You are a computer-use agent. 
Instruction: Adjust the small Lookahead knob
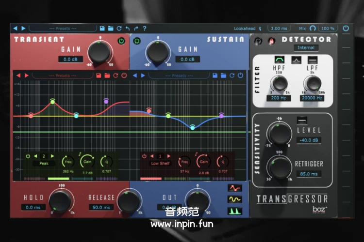[261, 29]
